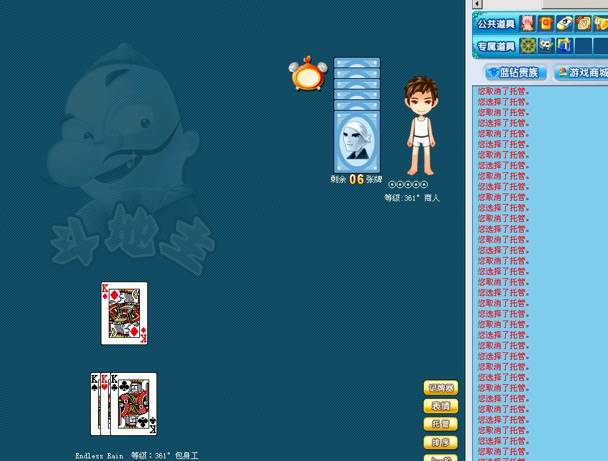Image resolution: width=608 pixels, height=461 pixels.
Task: Select the King of Clubs card in hand
Action: [134, 404]
